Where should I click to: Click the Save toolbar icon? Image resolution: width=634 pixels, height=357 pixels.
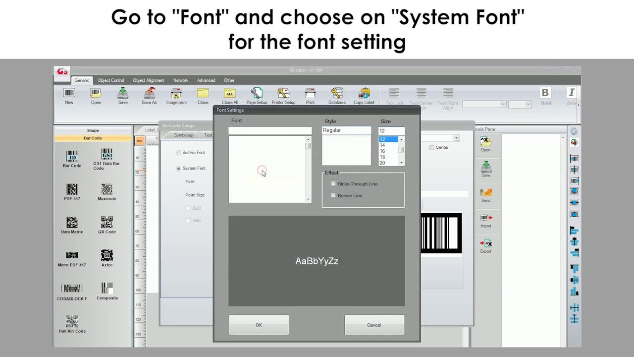123,93
